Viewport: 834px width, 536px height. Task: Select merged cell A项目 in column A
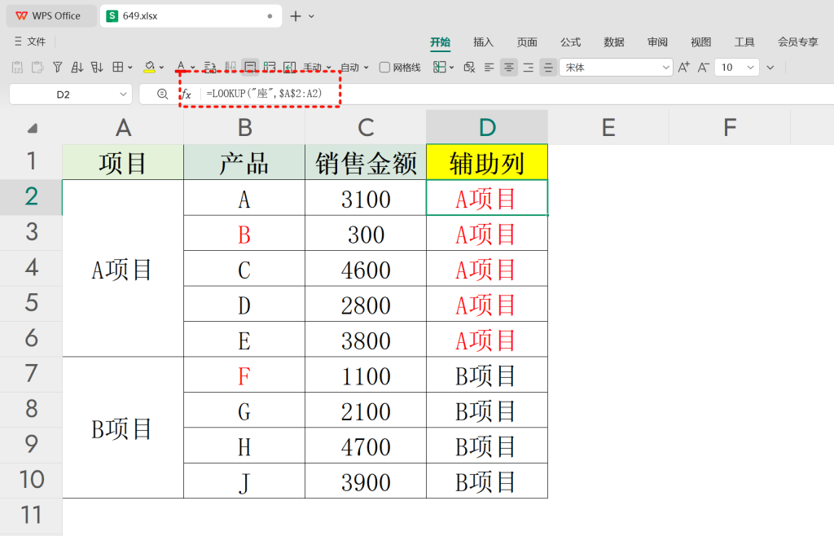click(x=123, y=269)
